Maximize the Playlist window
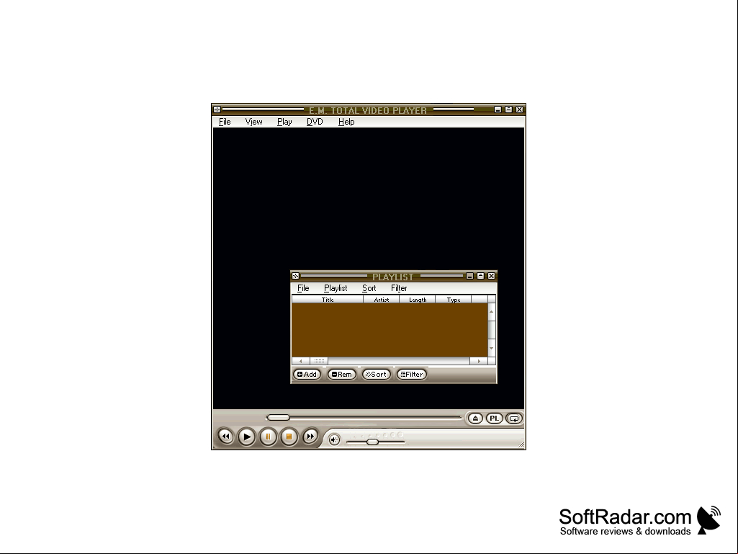This screenshot has width=738, height=554. pos(480,276)
